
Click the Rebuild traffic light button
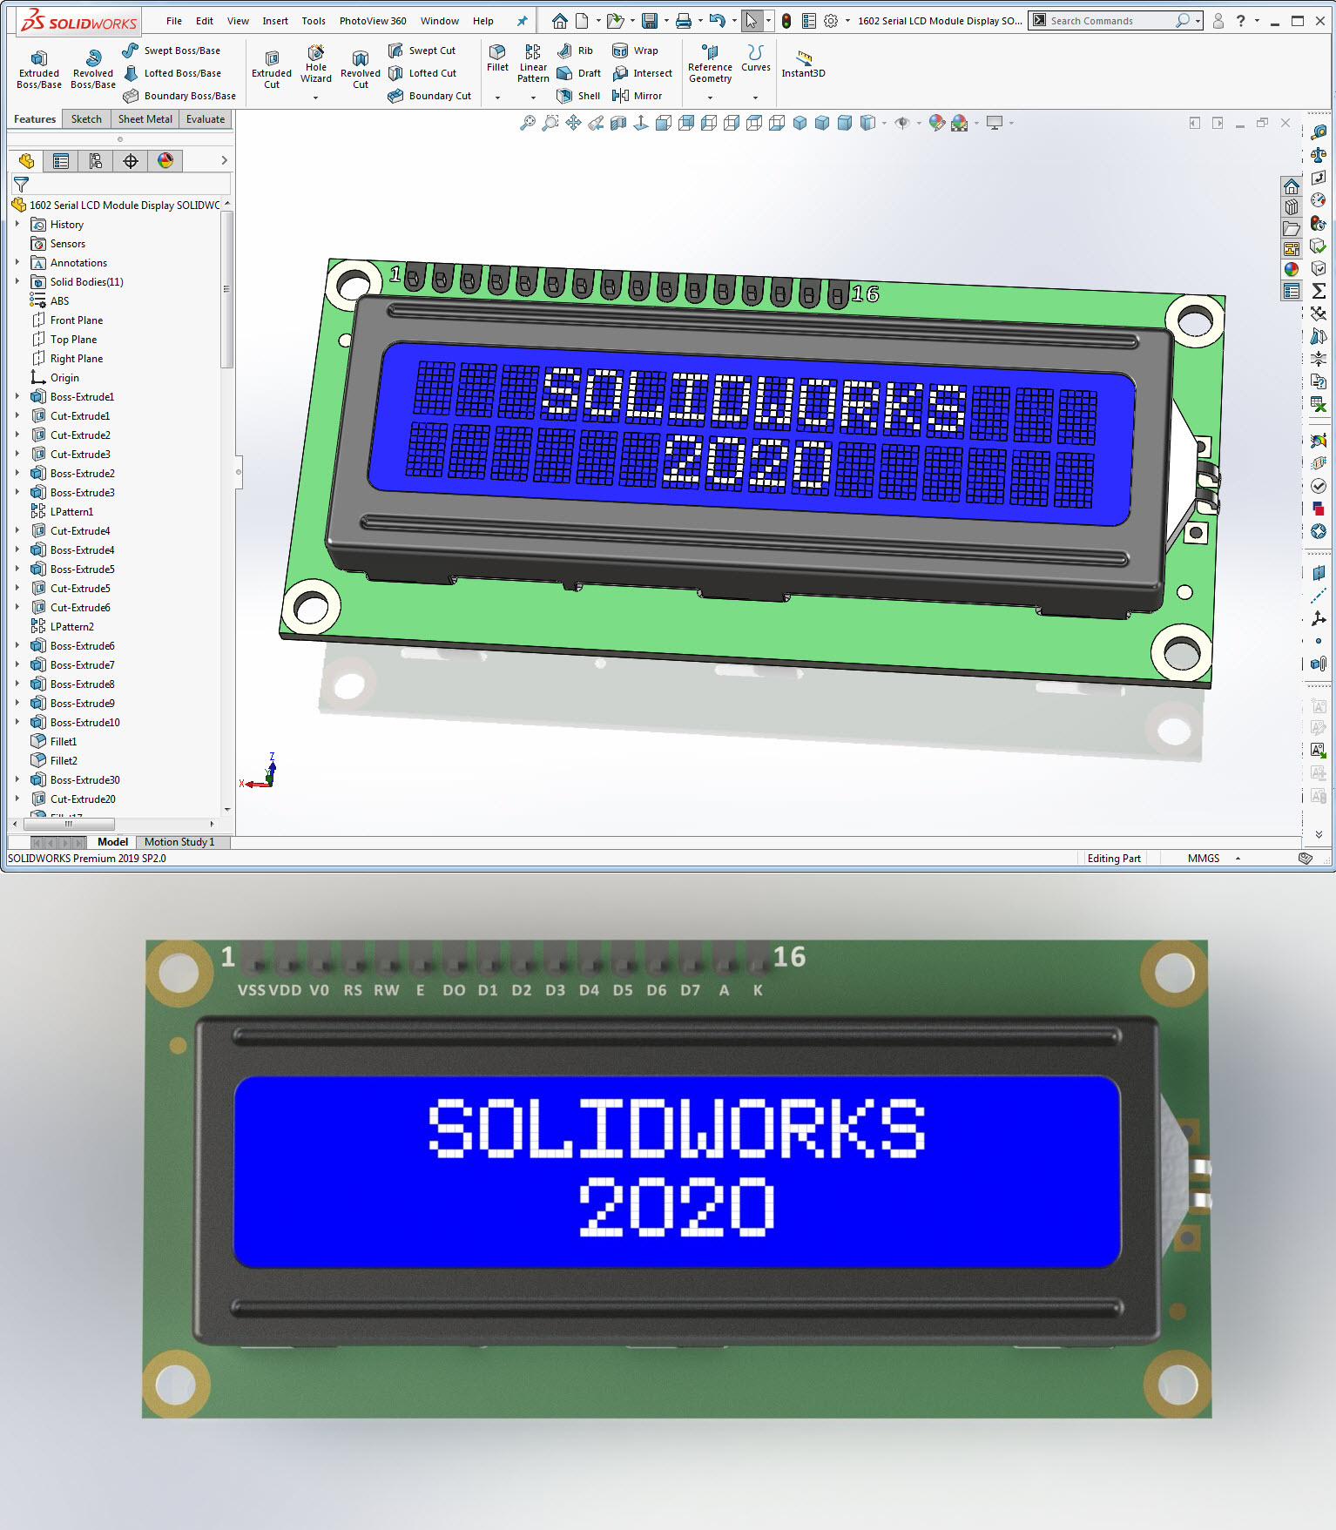point(786,21)
